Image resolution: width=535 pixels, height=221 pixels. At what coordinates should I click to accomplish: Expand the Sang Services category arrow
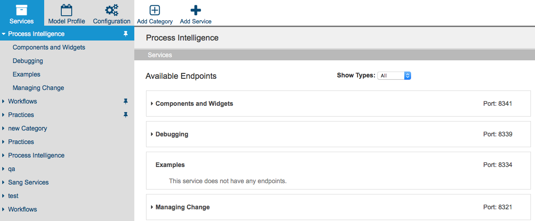pos(4,183)
